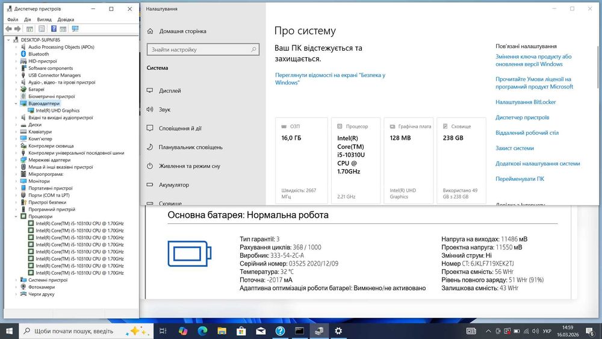Expand the Bluetooth category
This screenshot has height=339, width=602.
tap(16, 54)
